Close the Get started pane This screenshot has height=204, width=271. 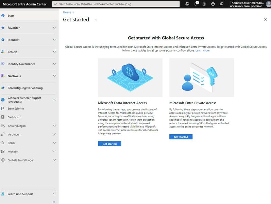(x=265, y=19)
